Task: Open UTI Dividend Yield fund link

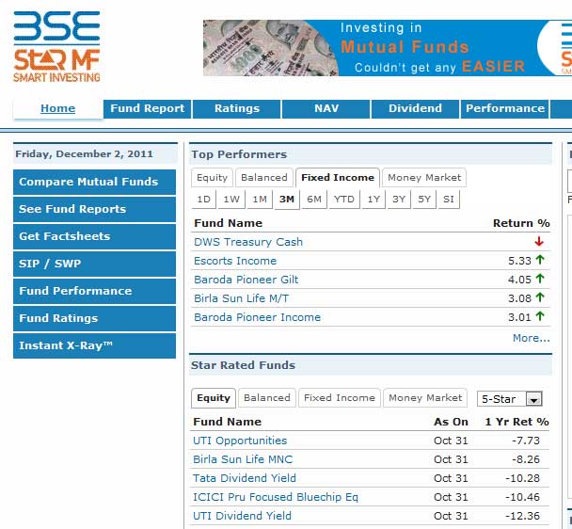Action: coord(242,516)
